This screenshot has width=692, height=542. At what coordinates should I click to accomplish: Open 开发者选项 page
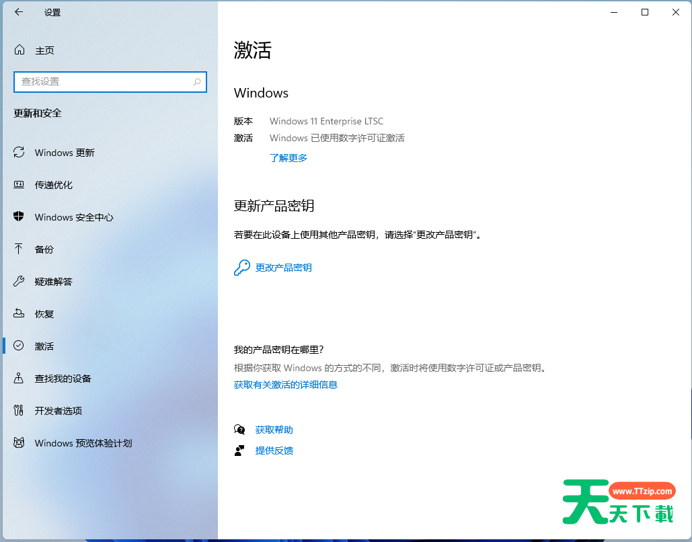(x=59, y=410)
